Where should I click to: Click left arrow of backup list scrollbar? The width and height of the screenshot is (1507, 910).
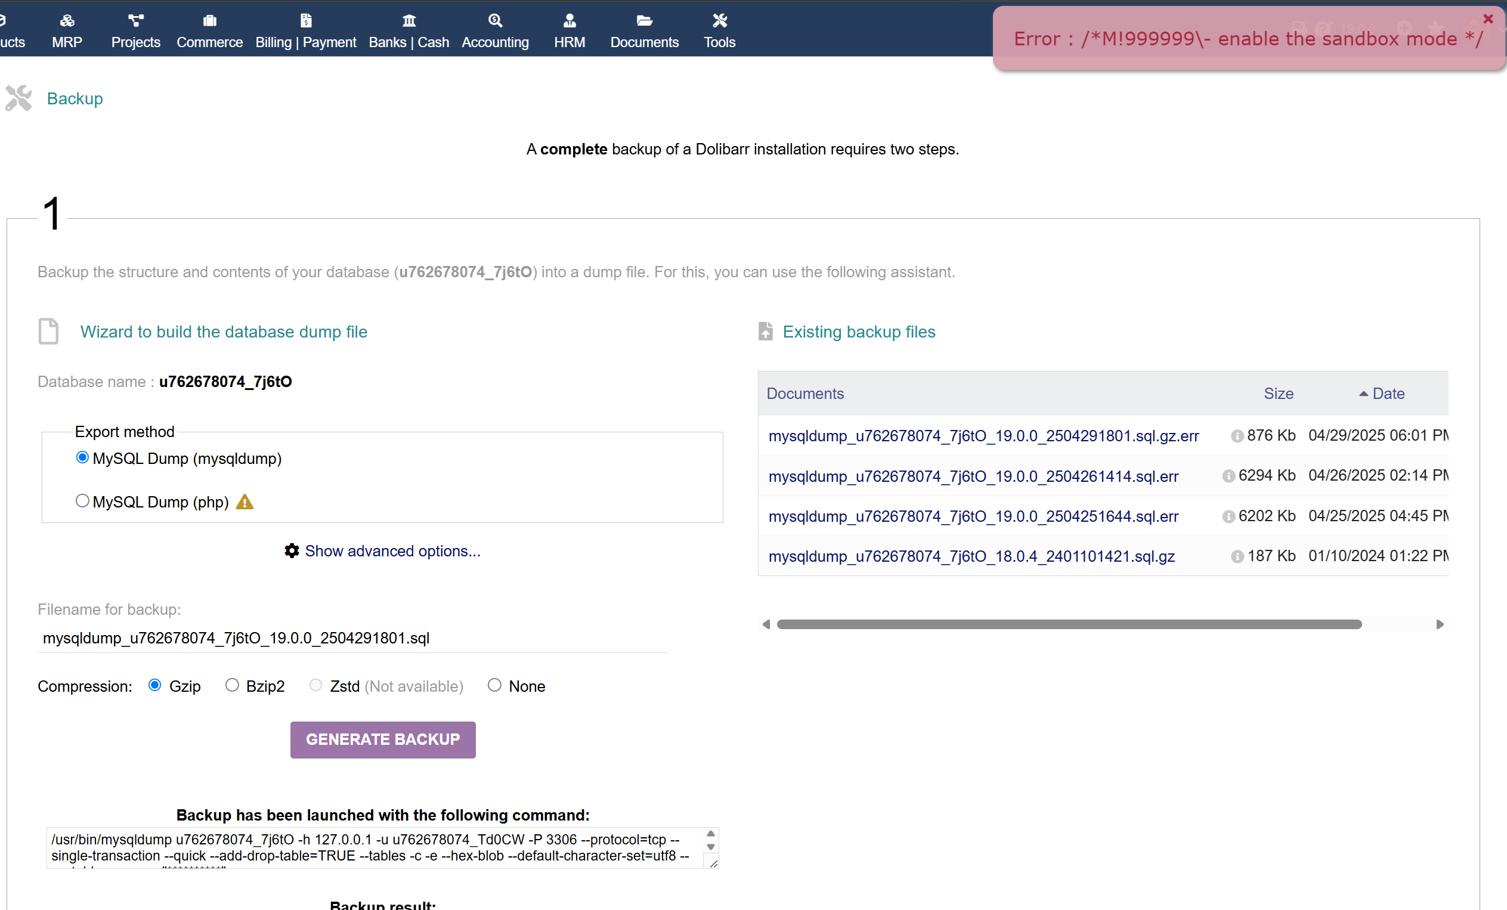pos(766,624)
